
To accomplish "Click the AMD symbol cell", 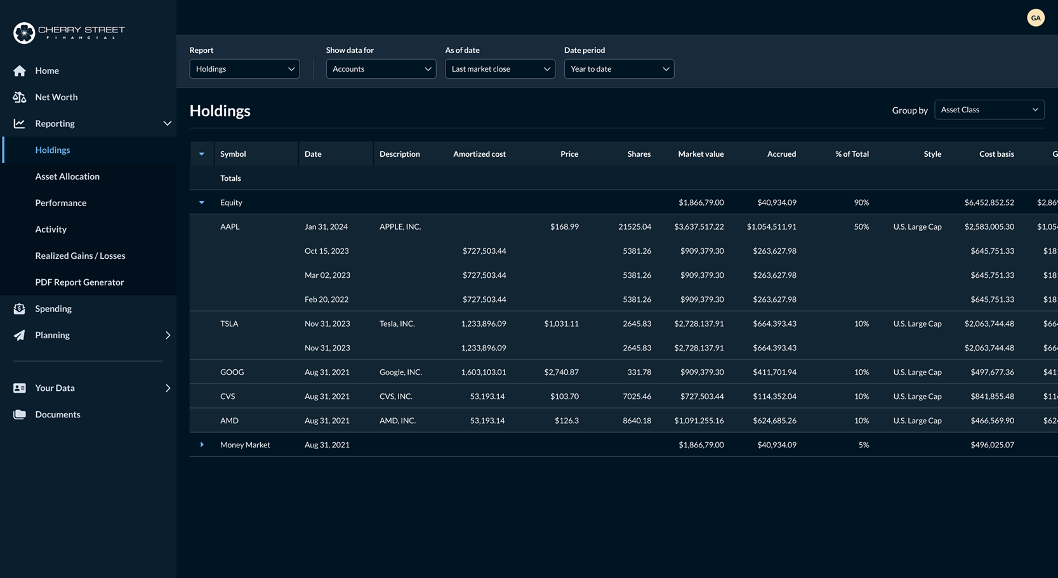I will pos(229,421).
